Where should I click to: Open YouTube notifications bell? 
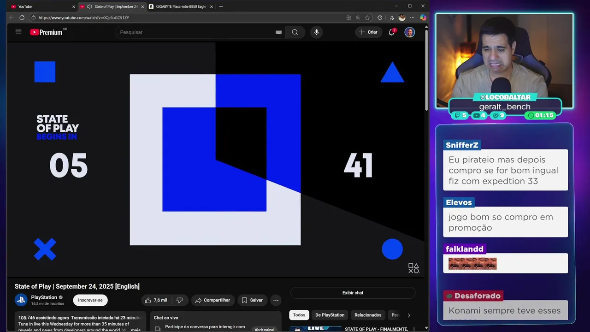click(392, 32)
